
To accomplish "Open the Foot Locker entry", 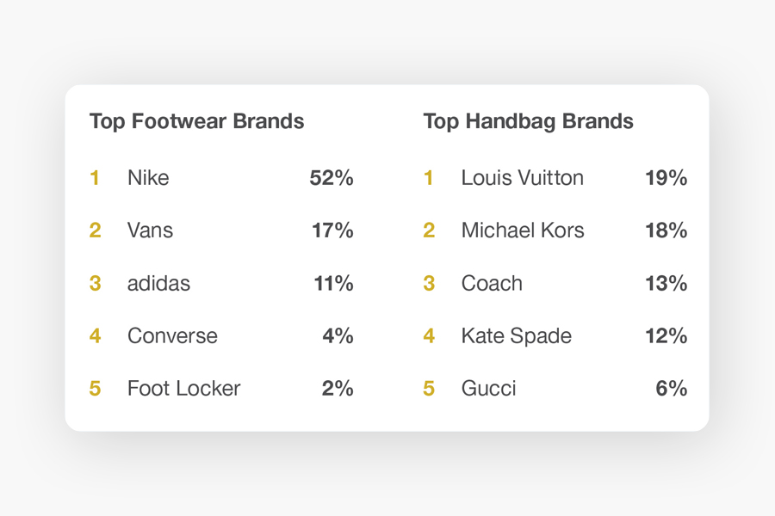I will point(184,388).
